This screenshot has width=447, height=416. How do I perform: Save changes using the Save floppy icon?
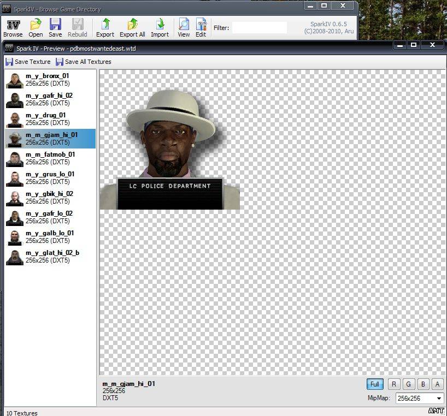click(55, 28)
